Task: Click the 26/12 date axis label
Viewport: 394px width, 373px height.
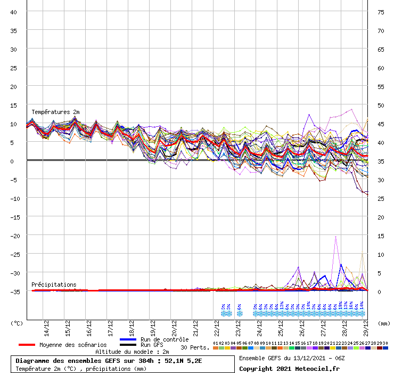Action: tap(302, 328)
